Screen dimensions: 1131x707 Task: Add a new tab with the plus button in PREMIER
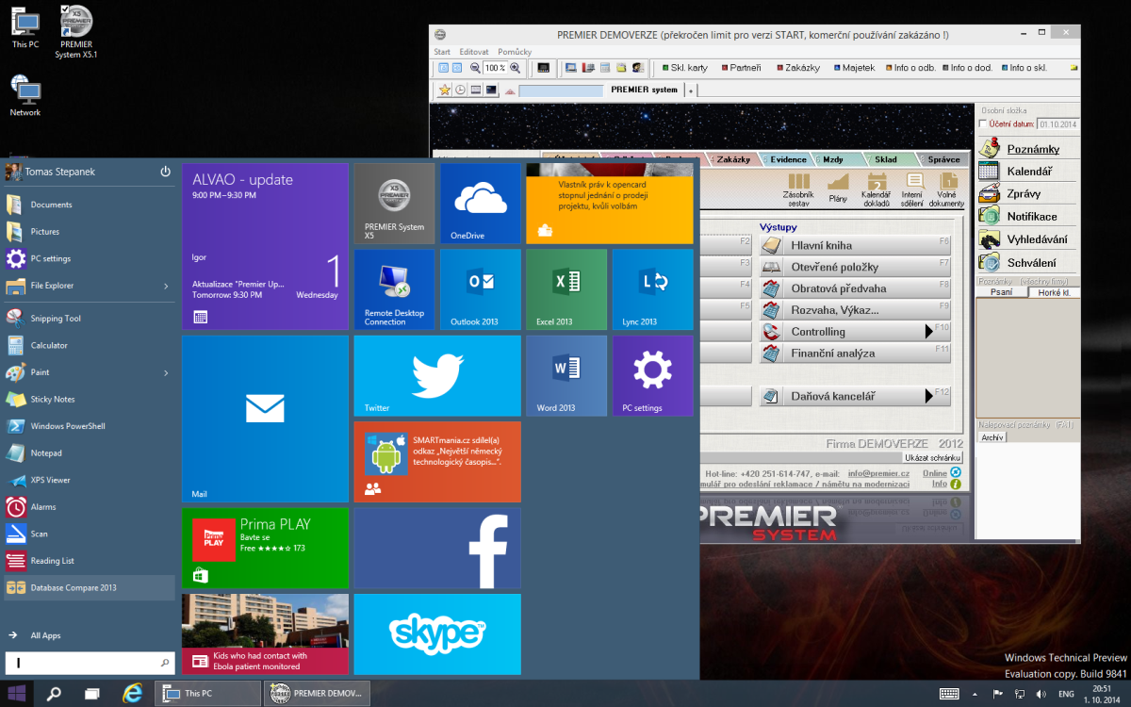(691, 90)
